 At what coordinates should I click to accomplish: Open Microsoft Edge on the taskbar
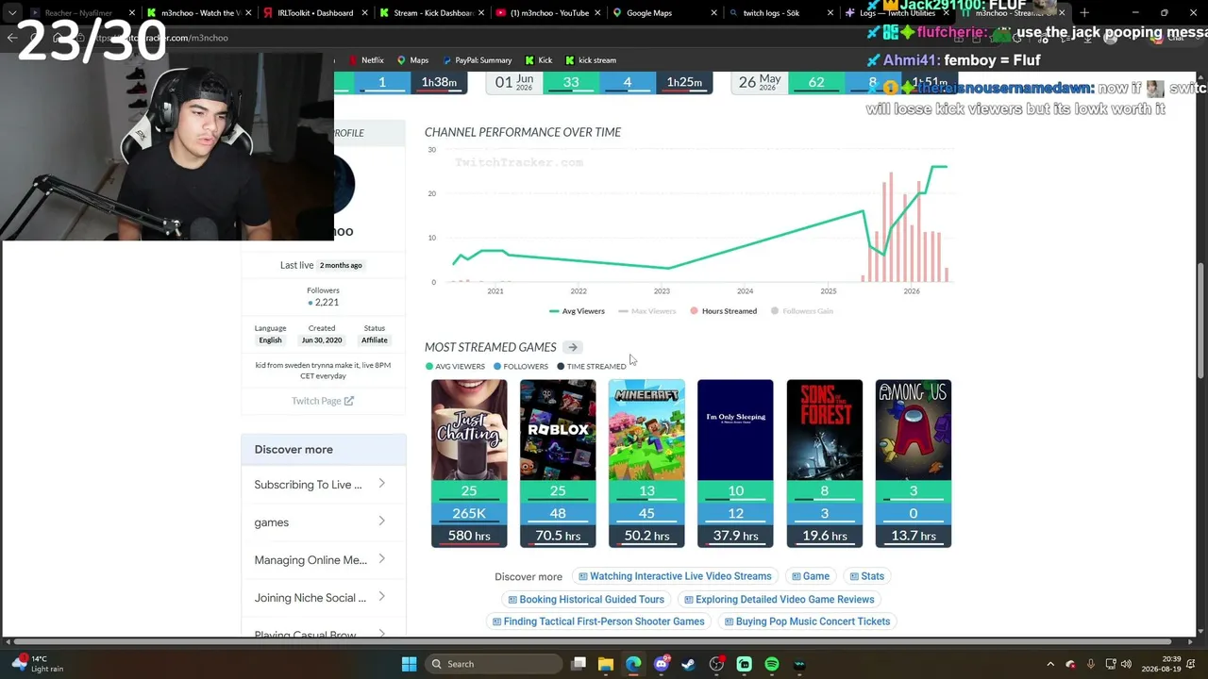click(633, 664)
